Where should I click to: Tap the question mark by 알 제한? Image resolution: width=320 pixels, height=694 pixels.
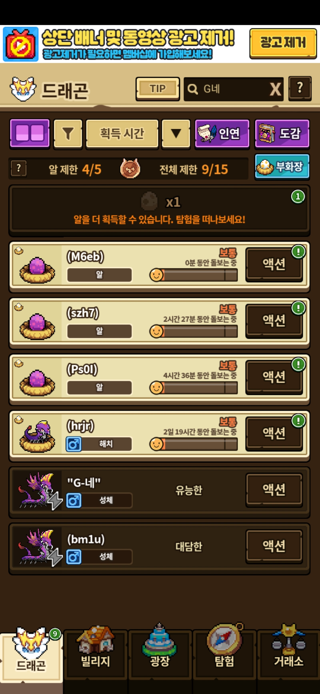[19, 168]
